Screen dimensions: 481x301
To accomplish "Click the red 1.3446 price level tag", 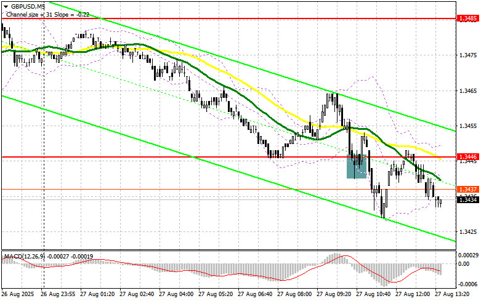I will click(x=468, y=157).
